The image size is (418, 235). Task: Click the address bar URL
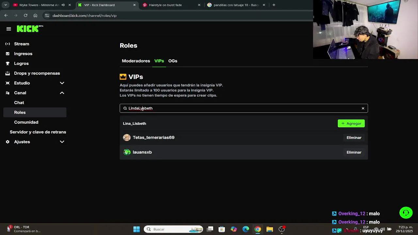click(85, 16)
